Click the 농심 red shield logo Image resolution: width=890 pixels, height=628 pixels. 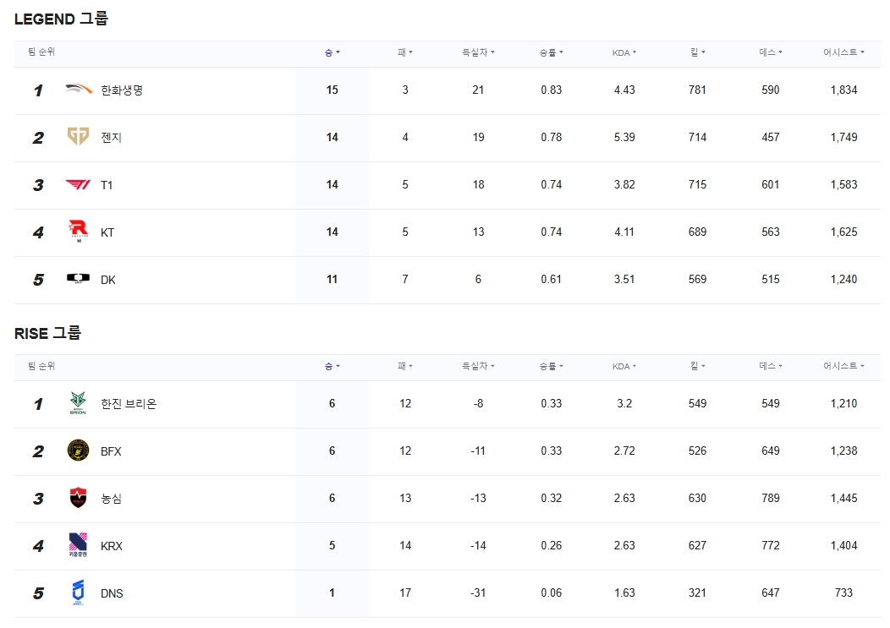pos(79,498)
